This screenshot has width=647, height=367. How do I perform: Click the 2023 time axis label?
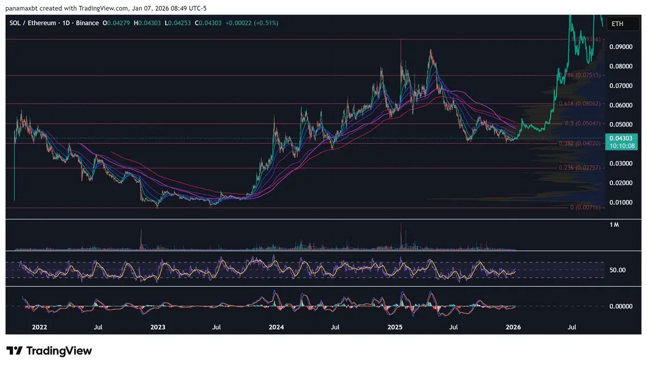coord(157,327)
